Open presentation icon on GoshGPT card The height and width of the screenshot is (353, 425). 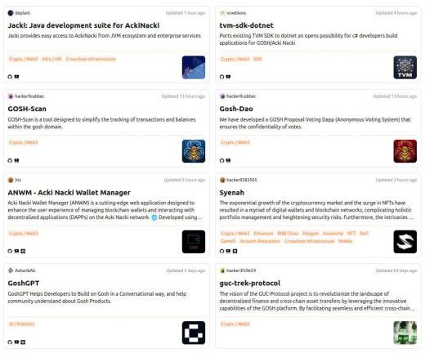pyautogui.click(x=16, y=342)
